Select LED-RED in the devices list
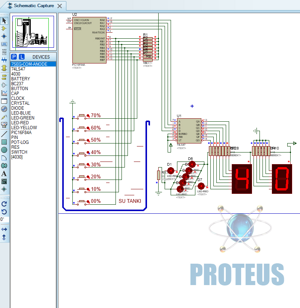The image size is (300, 308). [20, 123]
